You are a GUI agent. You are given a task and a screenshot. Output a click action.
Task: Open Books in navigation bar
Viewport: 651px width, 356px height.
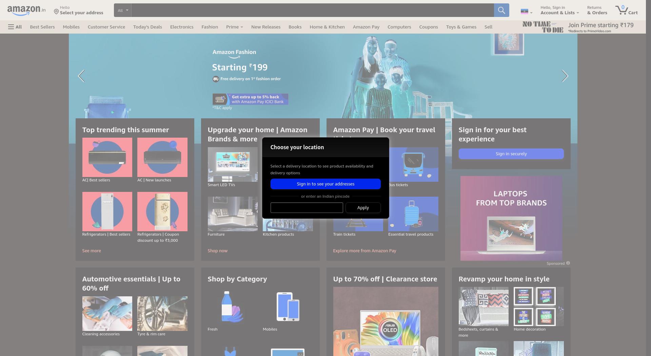tap(295, 27)
